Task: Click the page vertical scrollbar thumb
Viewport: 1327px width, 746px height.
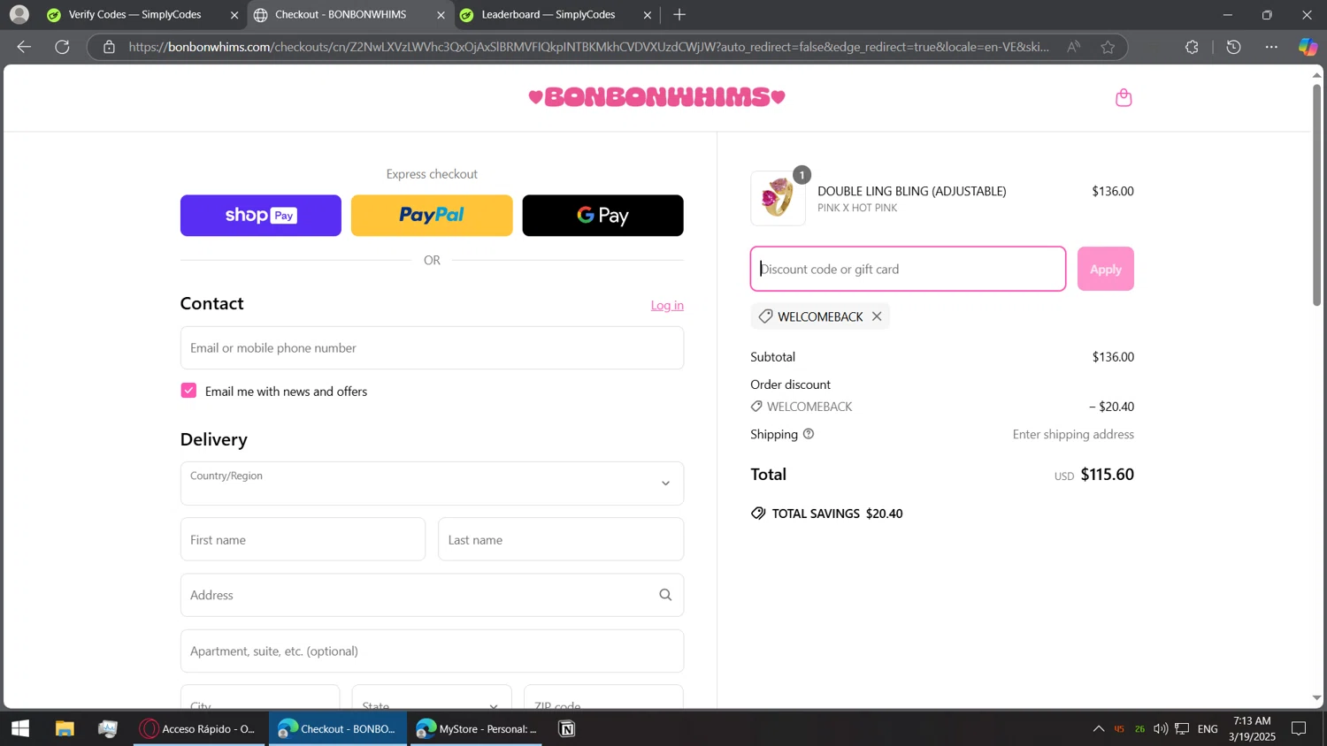Action: [x=1316, y=194]
